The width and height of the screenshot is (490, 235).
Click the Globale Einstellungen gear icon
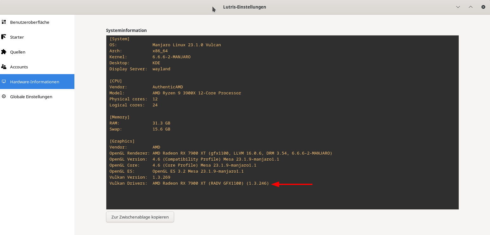4,96
